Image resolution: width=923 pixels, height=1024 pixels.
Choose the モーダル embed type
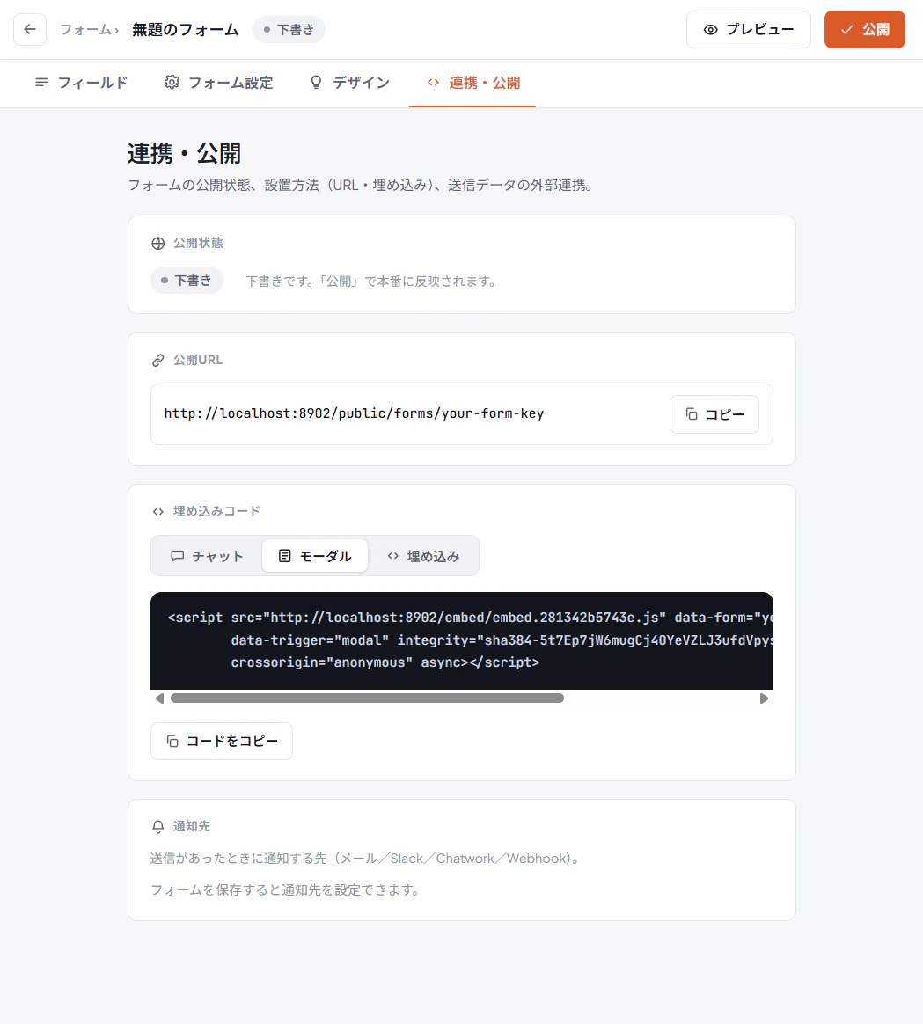[x=315, y=556]
